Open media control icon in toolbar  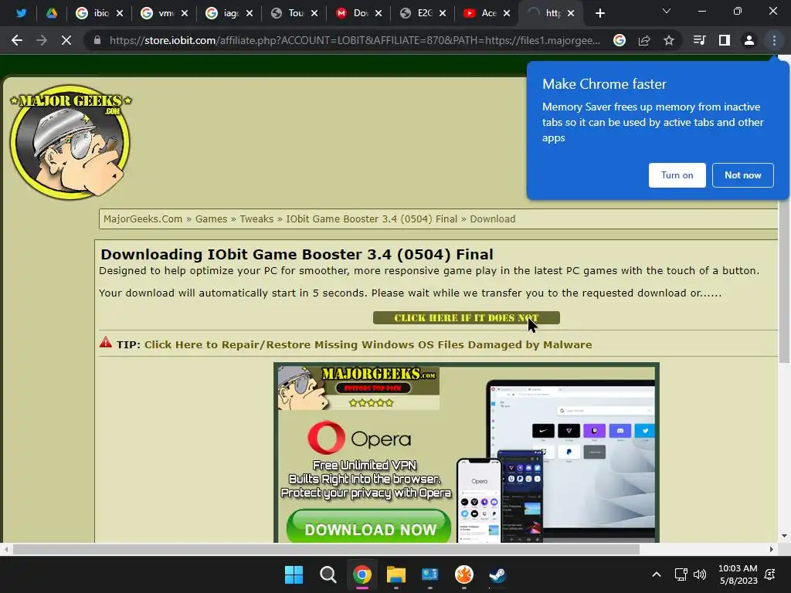pyautogui.click(x=700, y=40)
